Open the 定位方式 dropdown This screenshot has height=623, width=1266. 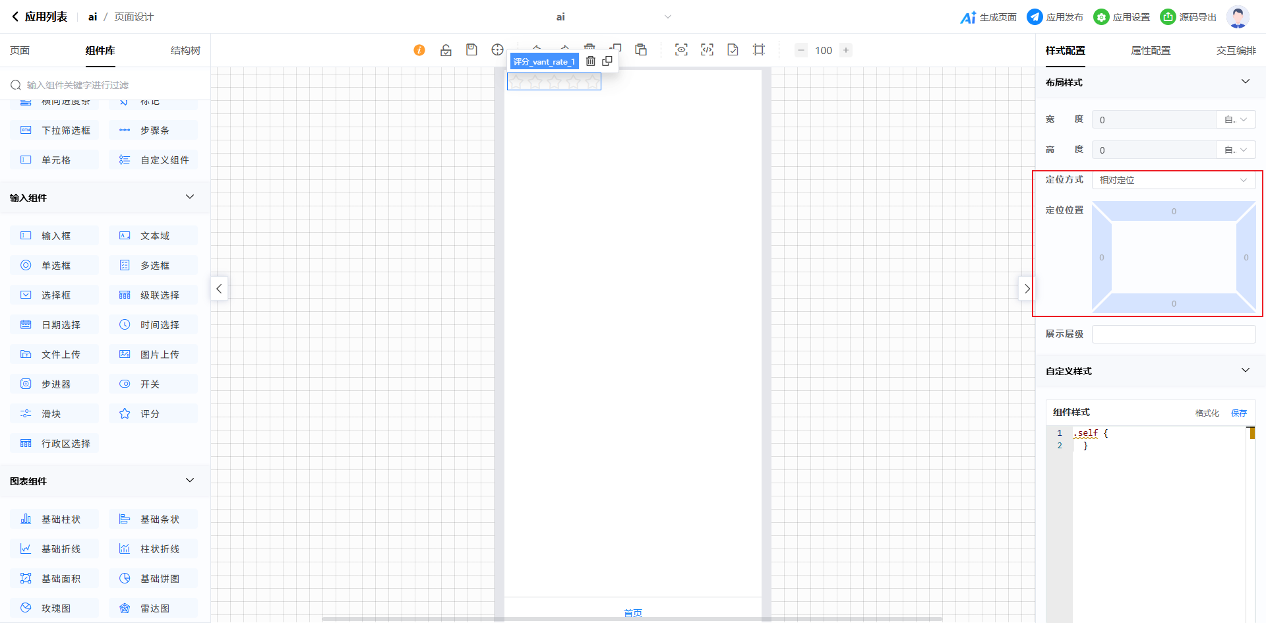(1173, 180)
